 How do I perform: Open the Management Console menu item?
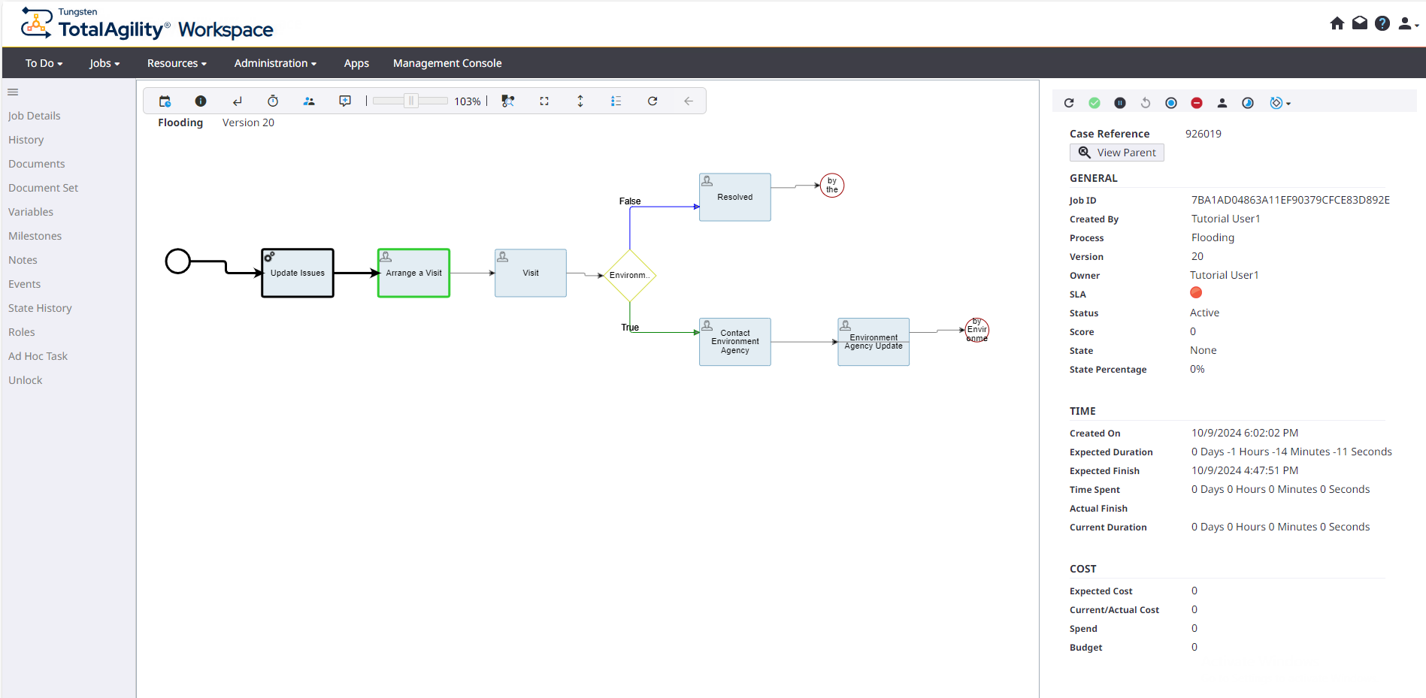pos(447,63)
